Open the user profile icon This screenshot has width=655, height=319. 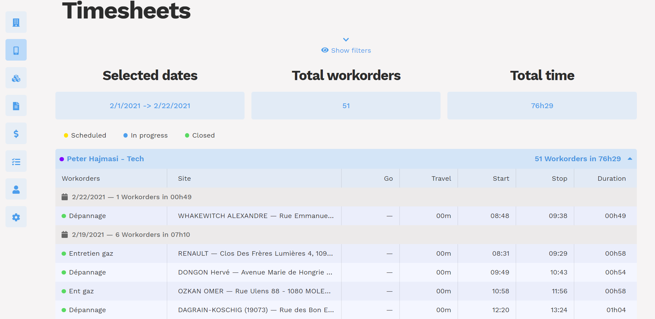[x=16, y=189]
